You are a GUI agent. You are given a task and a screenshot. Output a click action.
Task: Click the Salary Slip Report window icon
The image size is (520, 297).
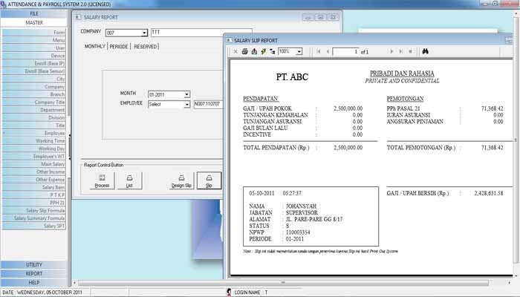[229, 40]
